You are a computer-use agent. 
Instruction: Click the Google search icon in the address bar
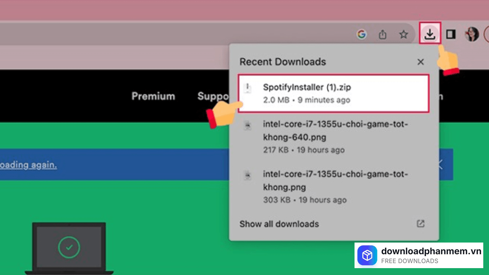(x=361, y=34)
